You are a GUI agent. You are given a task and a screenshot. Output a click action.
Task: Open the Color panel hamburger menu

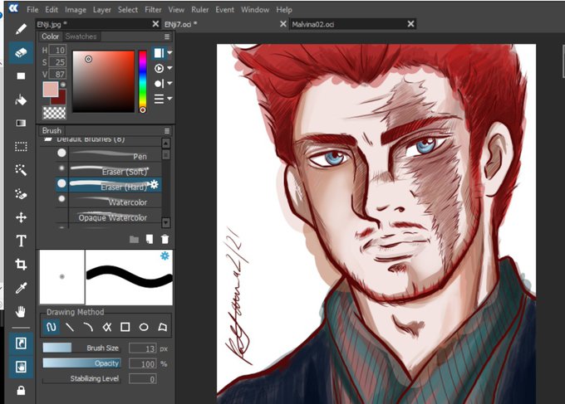(167, 37)
